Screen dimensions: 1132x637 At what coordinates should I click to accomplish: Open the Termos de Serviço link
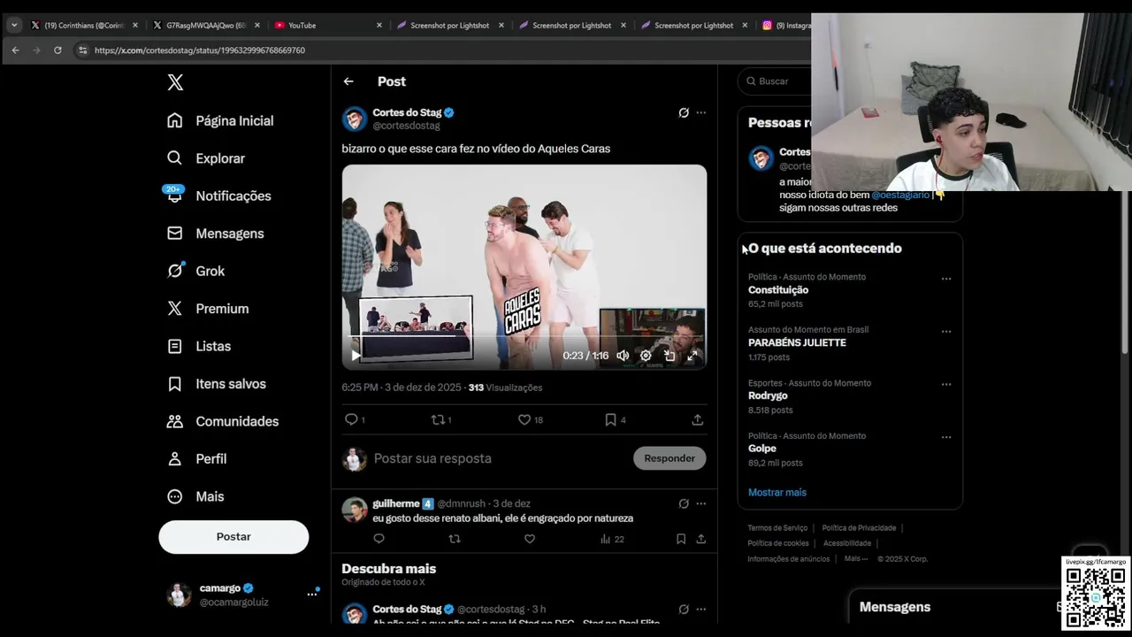coord(777,528)
